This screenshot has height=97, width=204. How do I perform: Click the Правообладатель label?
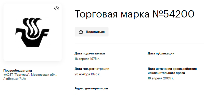[18, 71]
